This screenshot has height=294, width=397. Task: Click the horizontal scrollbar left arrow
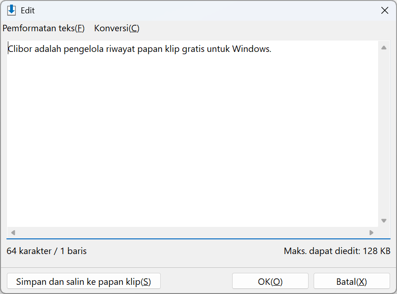pos(13,232)
